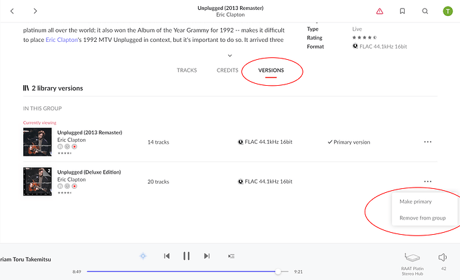Select the VERSIONS tab

click(x=271, y=70)
